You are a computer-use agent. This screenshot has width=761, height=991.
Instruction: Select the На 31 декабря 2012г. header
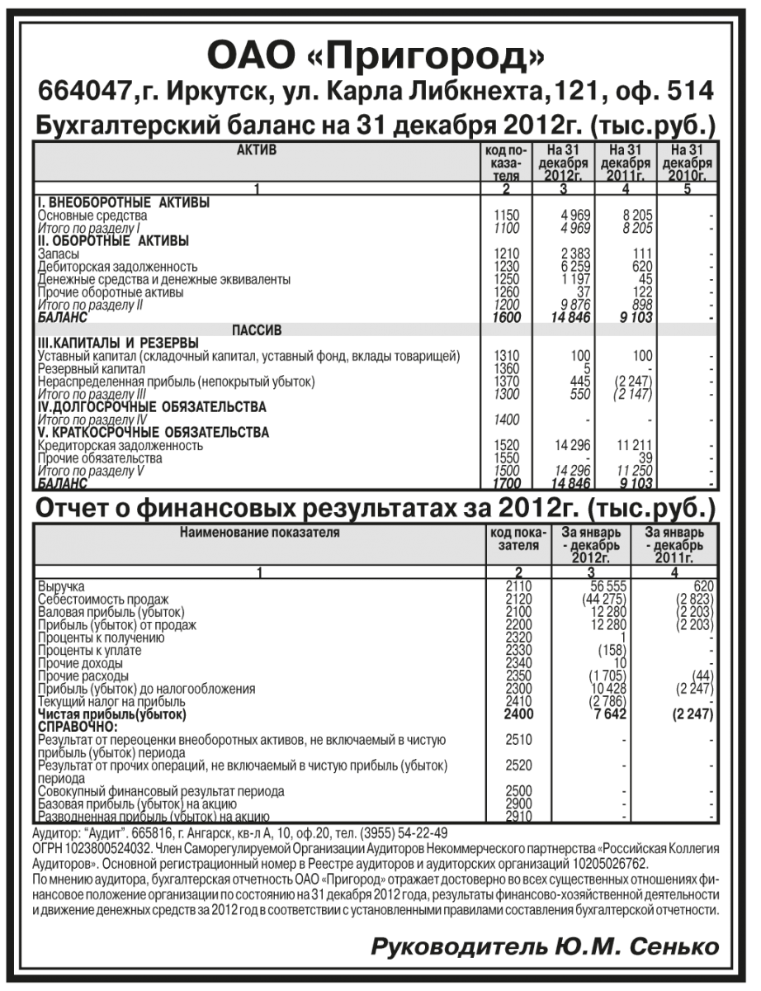[564, 163]
